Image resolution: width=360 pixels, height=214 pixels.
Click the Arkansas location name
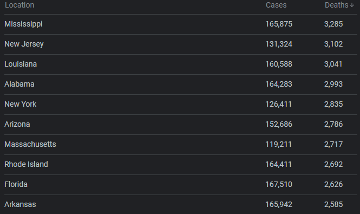(x=20, y=204)
